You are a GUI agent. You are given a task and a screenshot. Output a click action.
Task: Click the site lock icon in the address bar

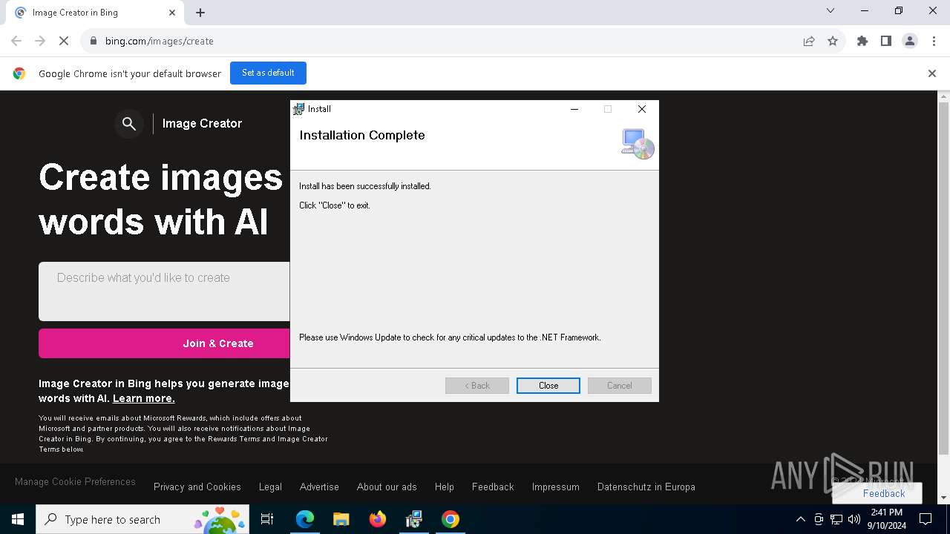(93, 42)
